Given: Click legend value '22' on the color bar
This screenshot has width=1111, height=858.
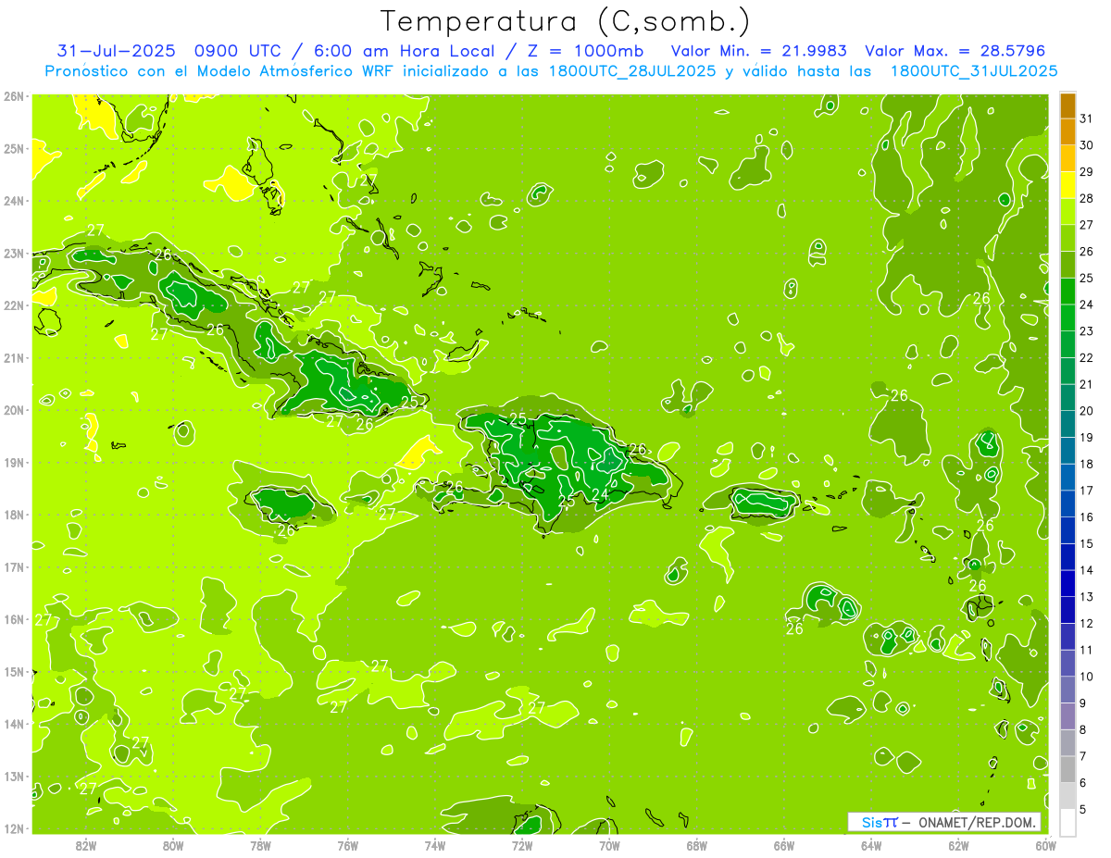Looking at the screenshot, I should pyautogui.click(x=1087, y=357).
